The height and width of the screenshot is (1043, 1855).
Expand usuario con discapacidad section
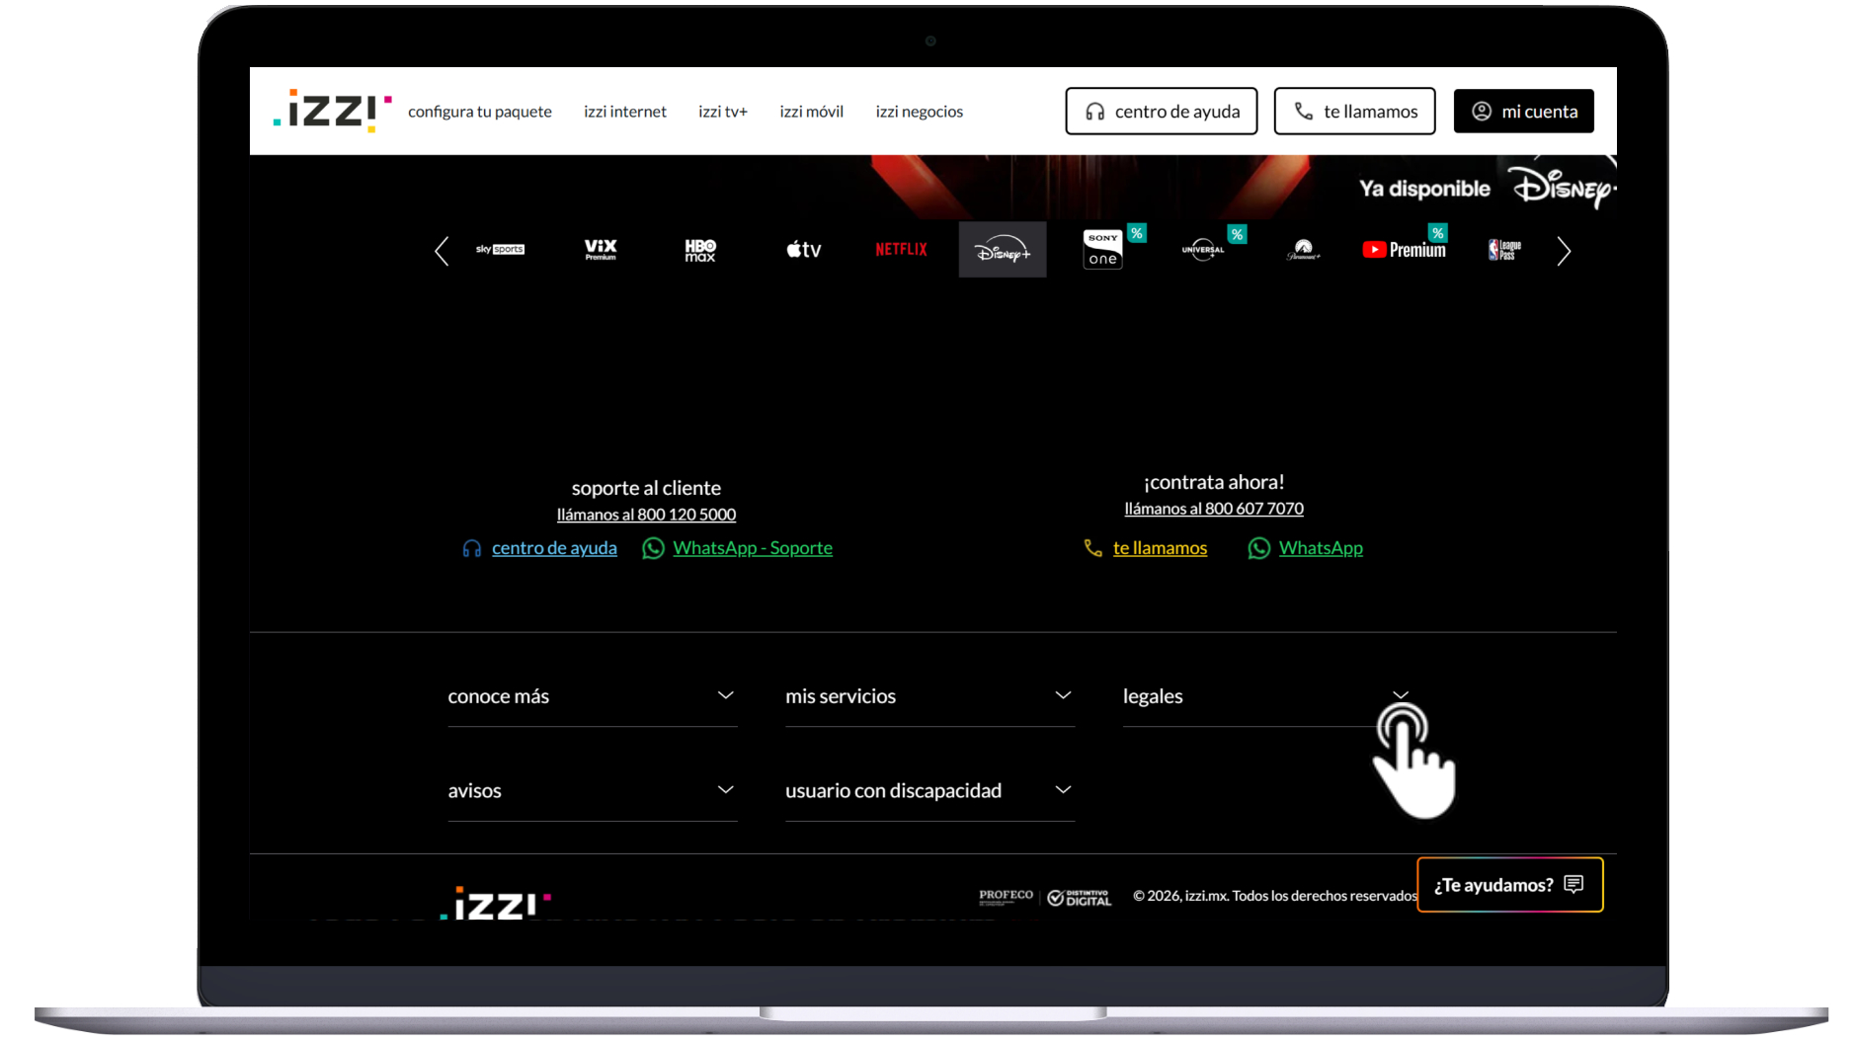[930, 791]
